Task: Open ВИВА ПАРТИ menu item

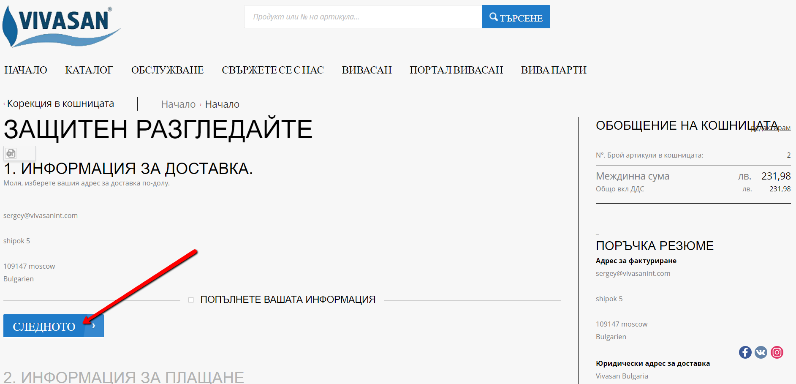Action: click(554, 70)
